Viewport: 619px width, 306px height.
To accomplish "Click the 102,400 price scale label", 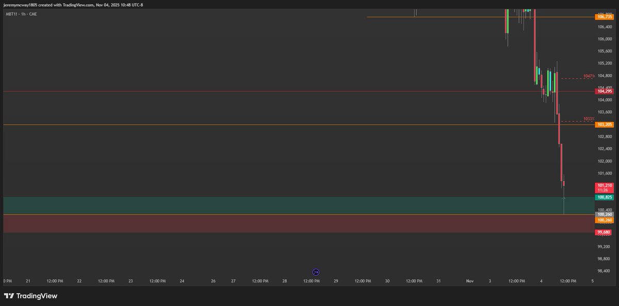I will 604,149.
